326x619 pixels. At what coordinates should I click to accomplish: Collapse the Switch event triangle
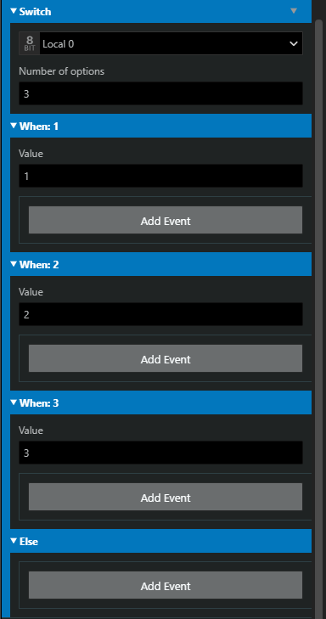pos(14,11)
